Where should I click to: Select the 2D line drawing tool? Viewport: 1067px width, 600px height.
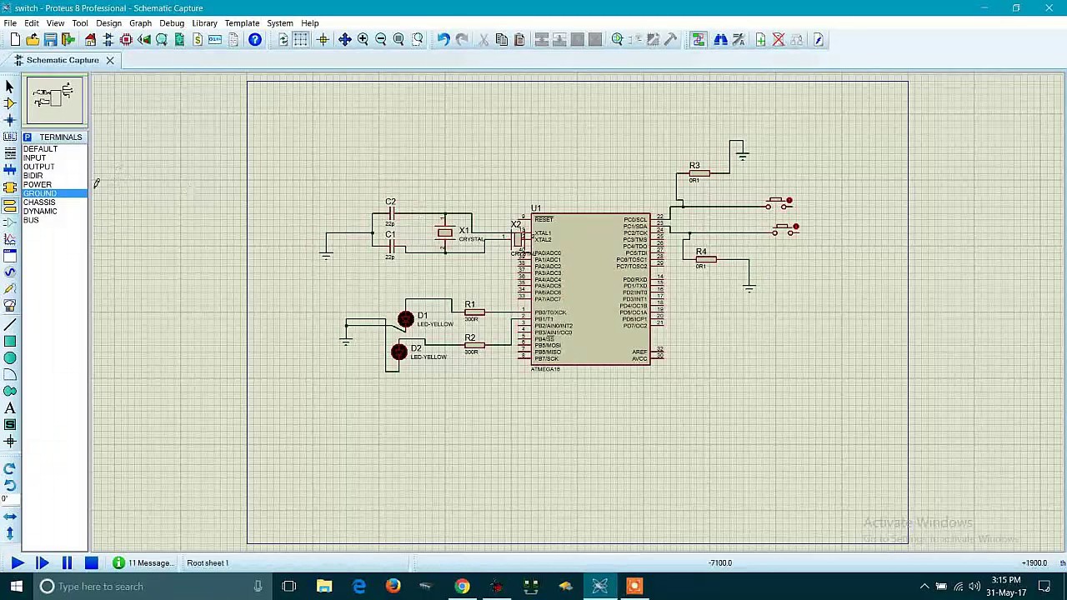pos(10,324)
